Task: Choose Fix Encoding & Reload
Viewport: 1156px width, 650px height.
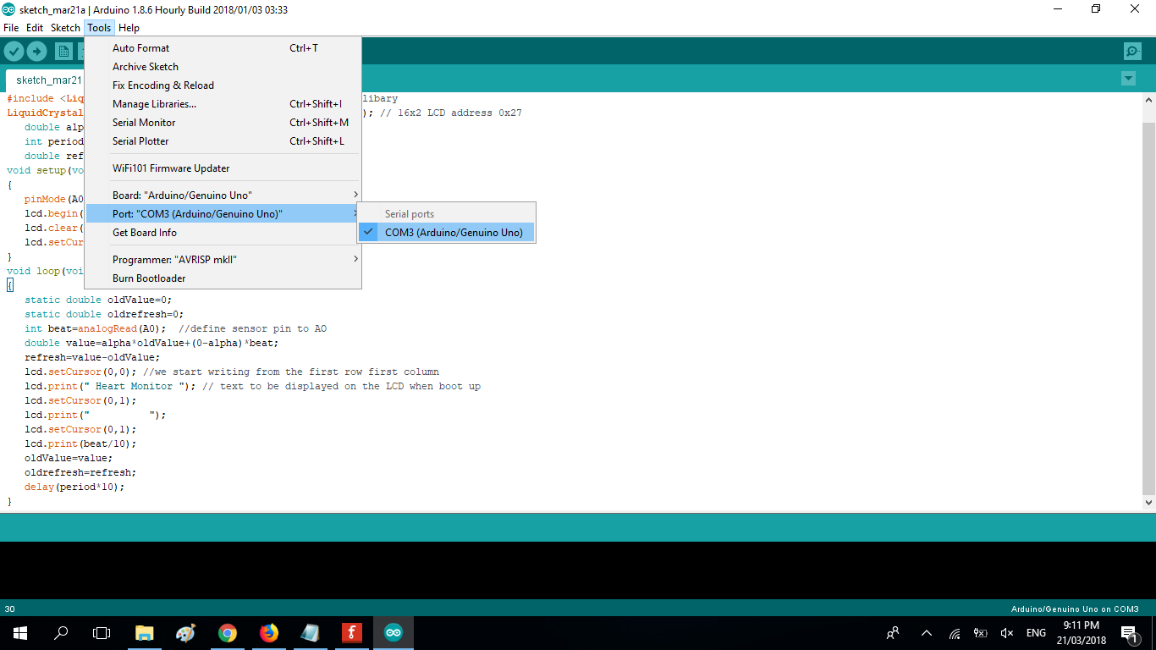Action: click(223, 85)
